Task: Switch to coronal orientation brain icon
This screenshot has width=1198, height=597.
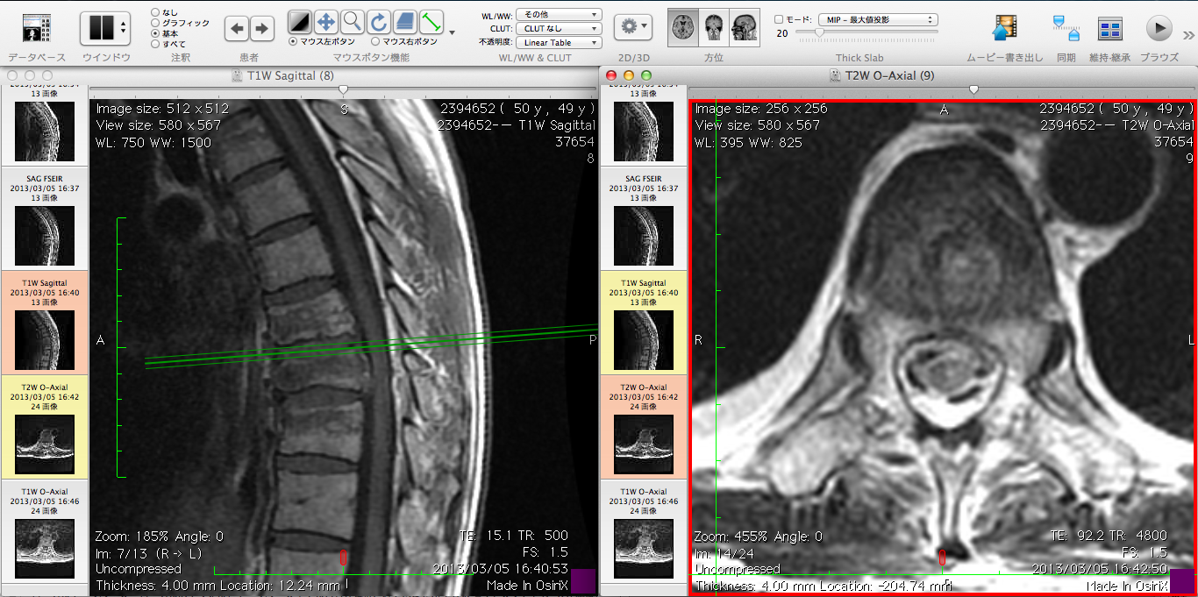Action: 714,28
